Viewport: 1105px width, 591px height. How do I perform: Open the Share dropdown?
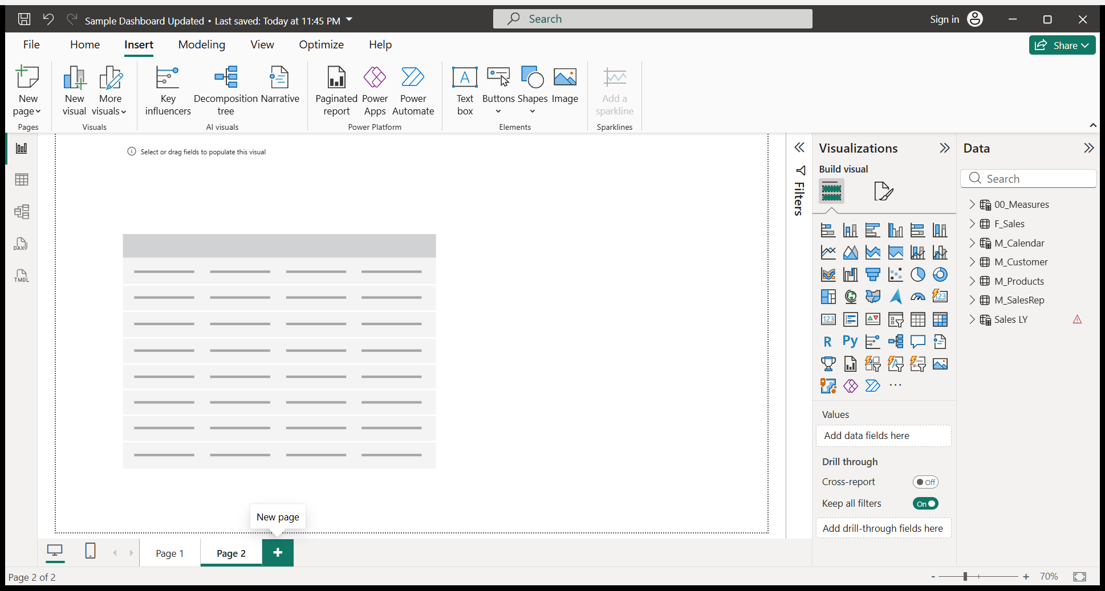(x=1062, y=46)
